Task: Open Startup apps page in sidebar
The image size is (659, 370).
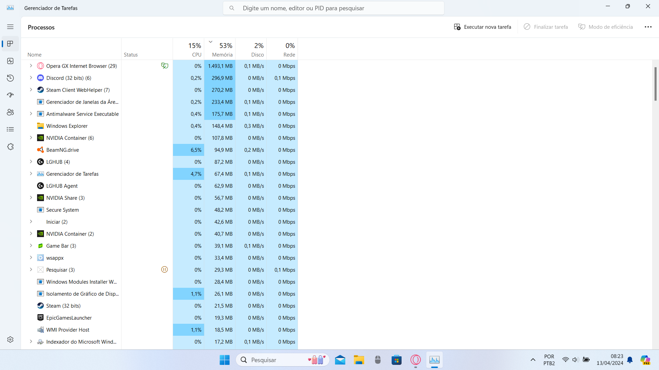Action: tap(10, 95)
